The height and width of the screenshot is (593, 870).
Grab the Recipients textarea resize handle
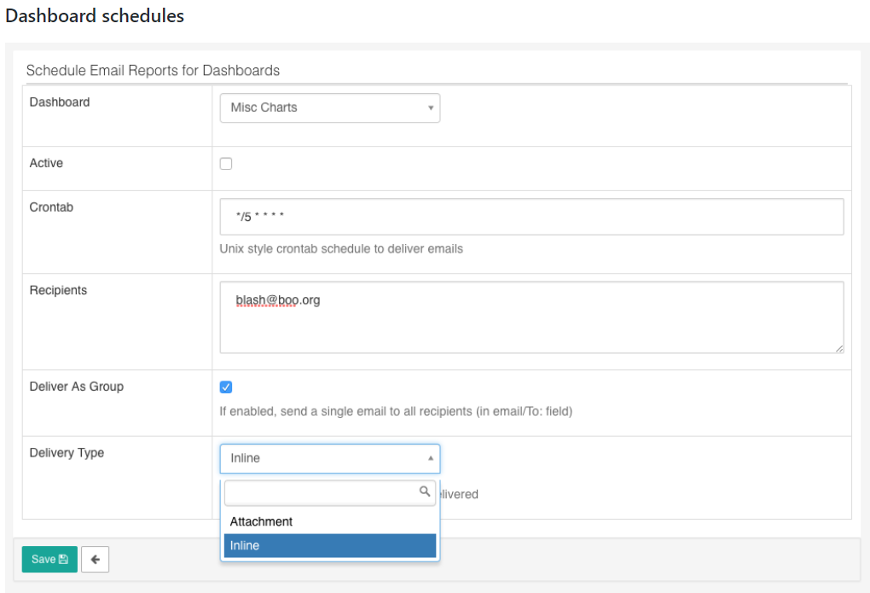pyautogui.click(x=839, y=348)
